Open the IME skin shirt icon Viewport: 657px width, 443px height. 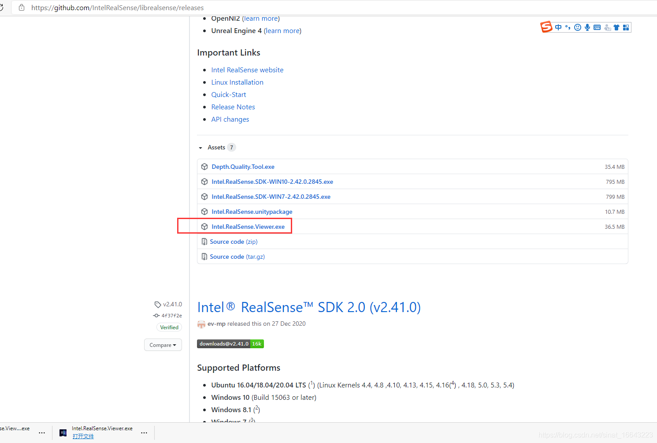click(616, 27)
